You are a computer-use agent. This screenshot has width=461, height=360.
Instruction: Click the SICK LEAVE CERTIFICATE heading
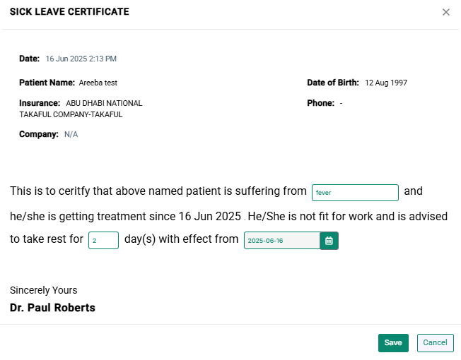click(x=69, y=12)
